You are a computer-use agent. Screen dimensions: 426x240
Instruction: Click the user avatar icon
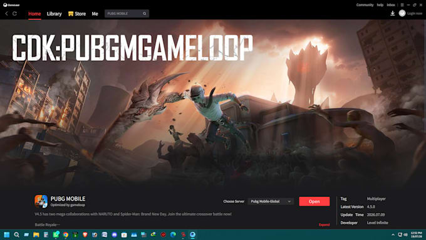click(x=402, y=13)
